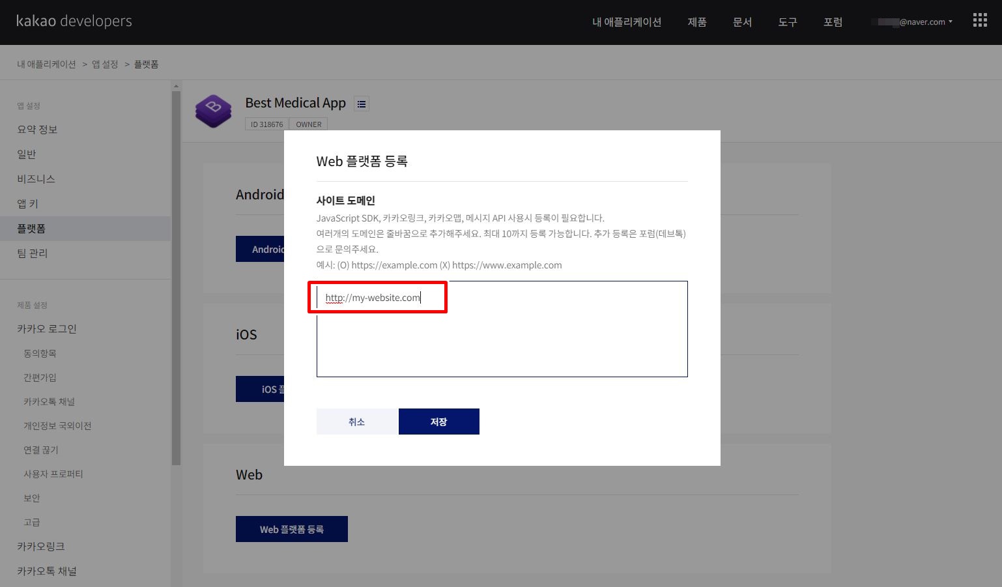Image resolution: width=1002 pixels, height=587 pixels.
Task: Click Web 플랫폼 등록 button on page
Action: [292, 529]
